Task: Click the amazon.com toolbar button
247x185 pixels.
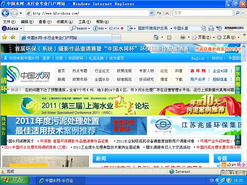Action: 234,28
